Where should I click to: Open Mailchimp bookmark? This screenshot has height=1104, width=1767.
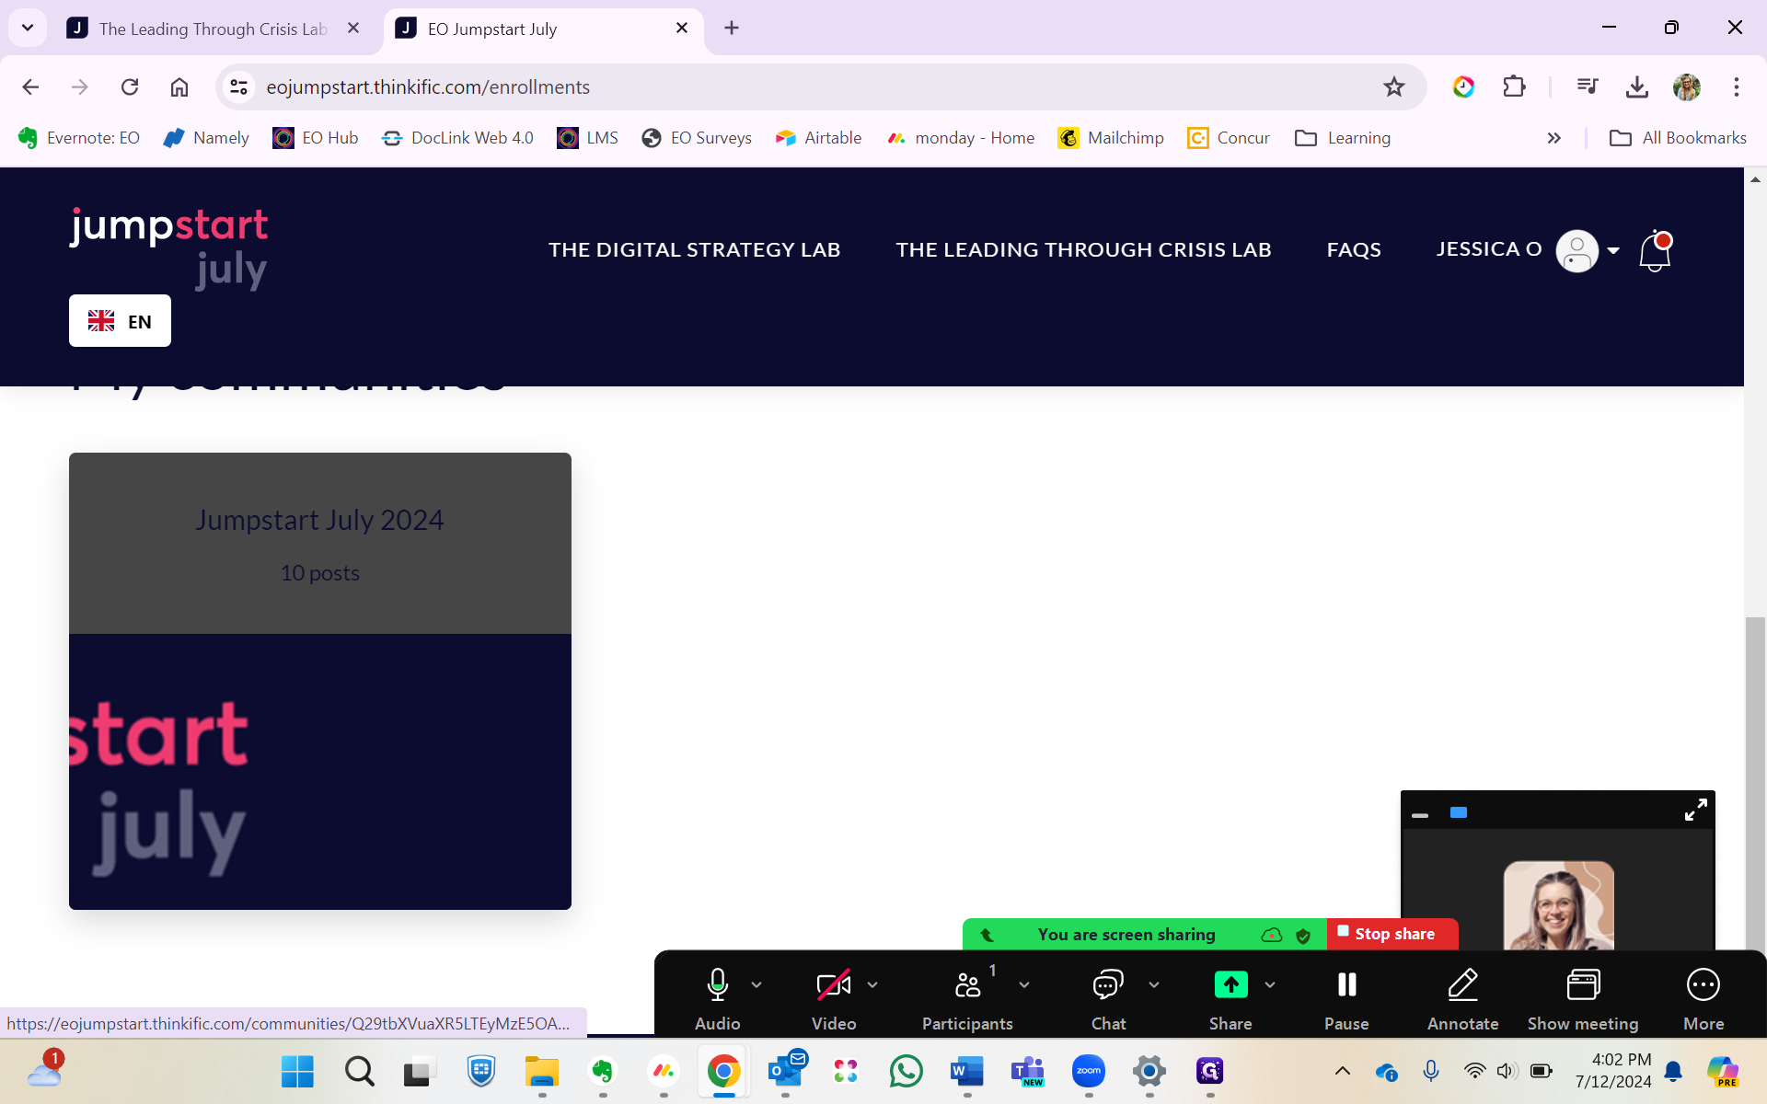tap(1111, 138)
